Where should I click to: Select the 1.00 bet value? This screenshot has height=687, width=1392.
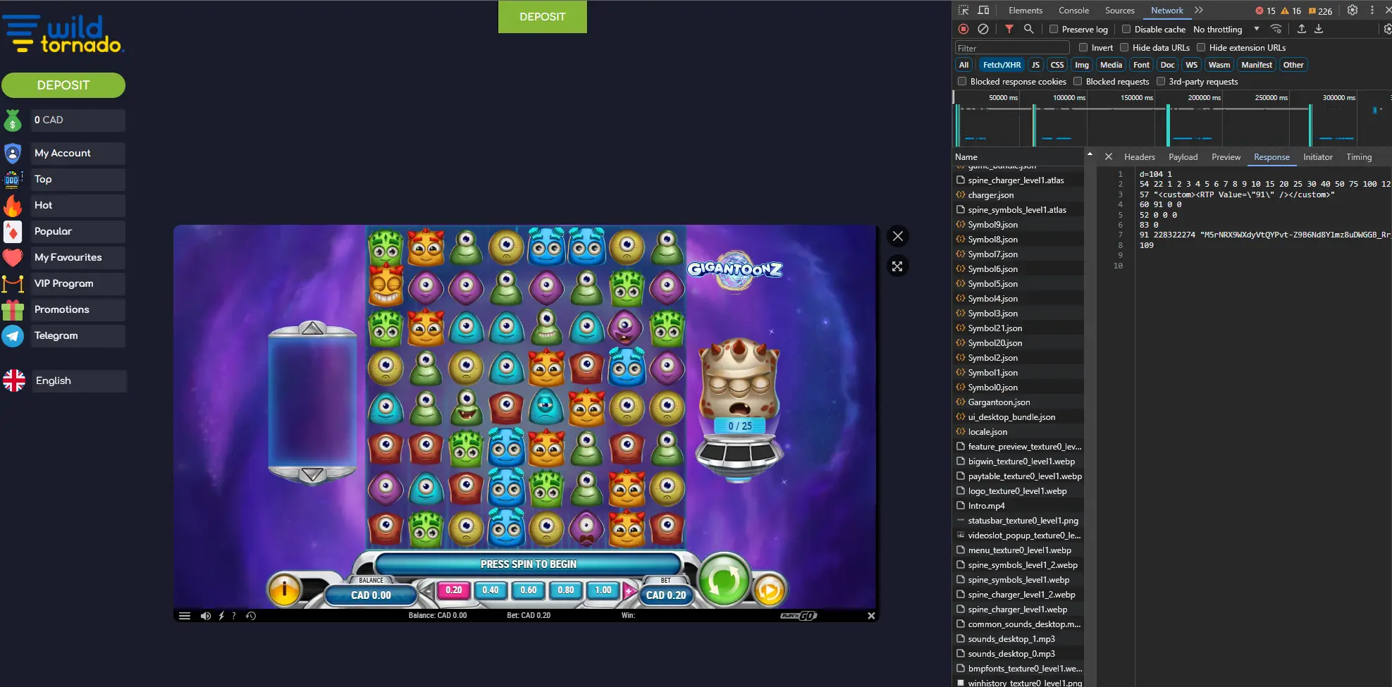pyautogui.click(x=603, y=590)
